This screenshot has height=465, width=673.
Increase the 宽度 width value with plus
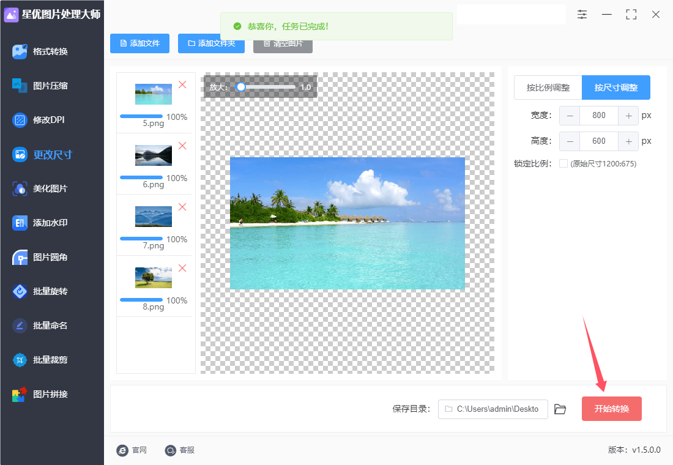click(628, 115)
